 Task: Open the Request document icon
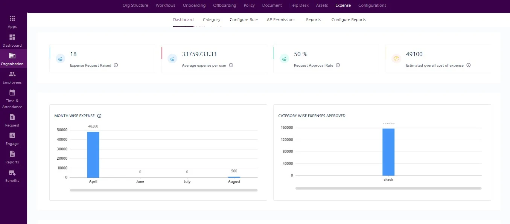[x=12, y=117]
